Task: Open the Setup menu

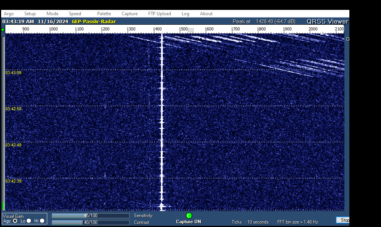Action: click(30, 14)
